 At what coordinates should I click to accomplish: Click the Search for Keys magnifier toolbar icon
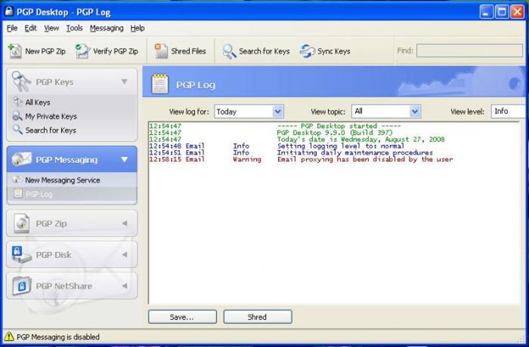229,52
